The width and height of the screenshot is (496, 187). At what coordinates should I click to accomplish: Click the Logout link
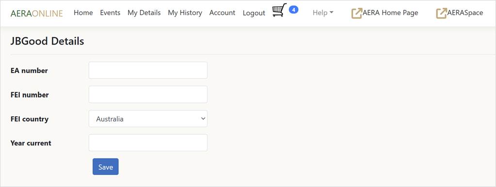[254, 13]
